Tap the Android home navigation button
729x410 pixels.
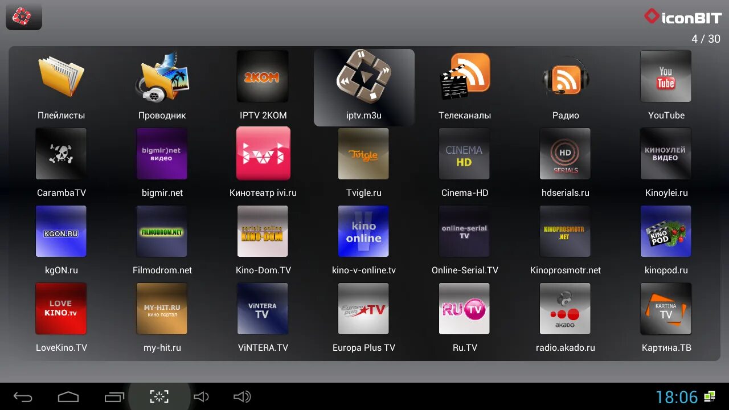coord(68,397)
